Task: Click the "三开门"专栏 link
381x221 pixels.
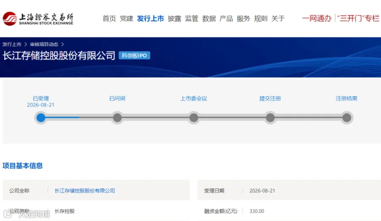Action: 358,19
